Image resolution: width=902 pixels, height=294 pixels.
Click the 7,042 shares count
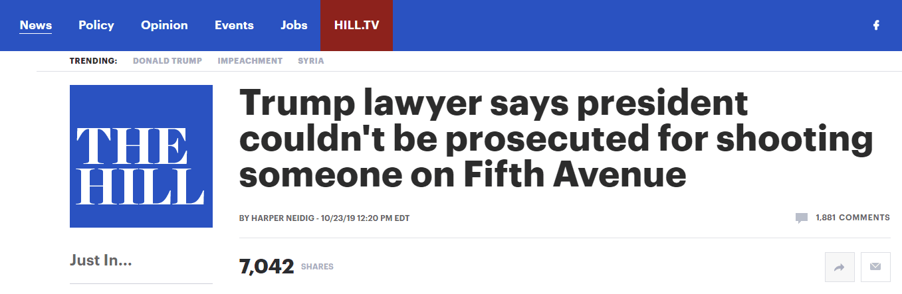pos(266,267)
